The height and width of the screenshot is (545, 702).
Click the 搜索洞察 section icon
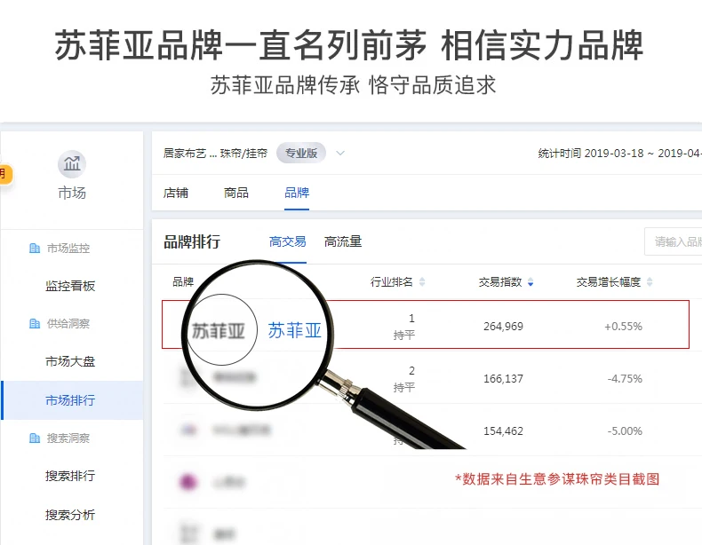35,438
